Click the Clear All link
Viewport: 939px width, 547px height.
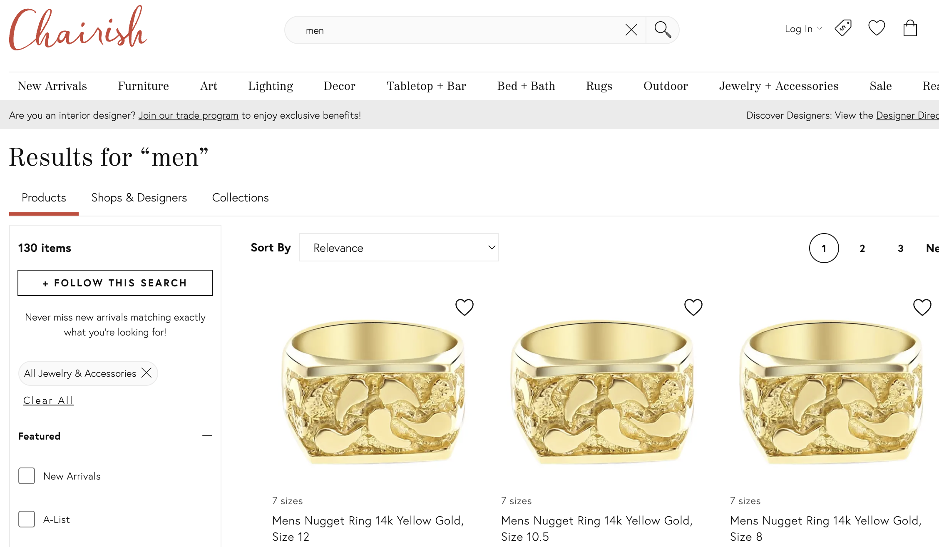click(48, 400)
